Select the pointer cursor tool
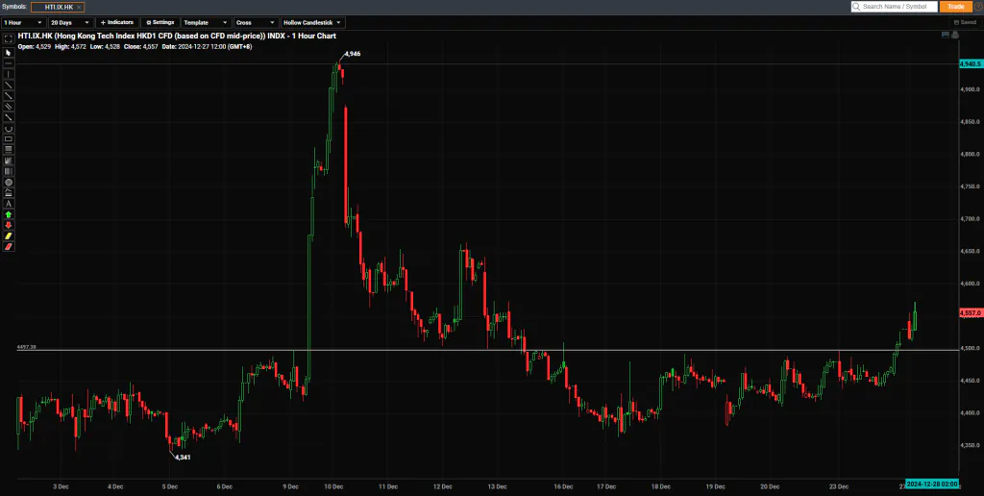 [x=9, y=53]
